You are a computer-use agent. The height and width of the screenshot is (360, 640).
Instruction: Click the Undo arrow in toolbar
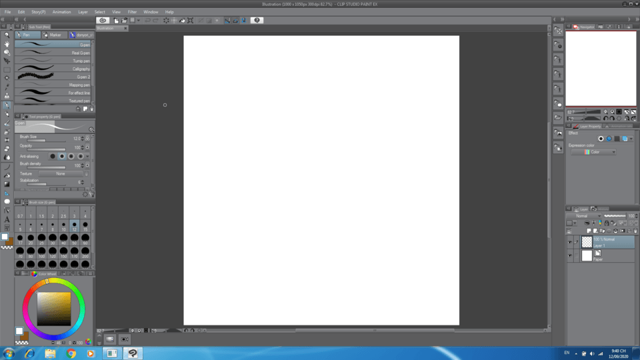coord(147,21)
